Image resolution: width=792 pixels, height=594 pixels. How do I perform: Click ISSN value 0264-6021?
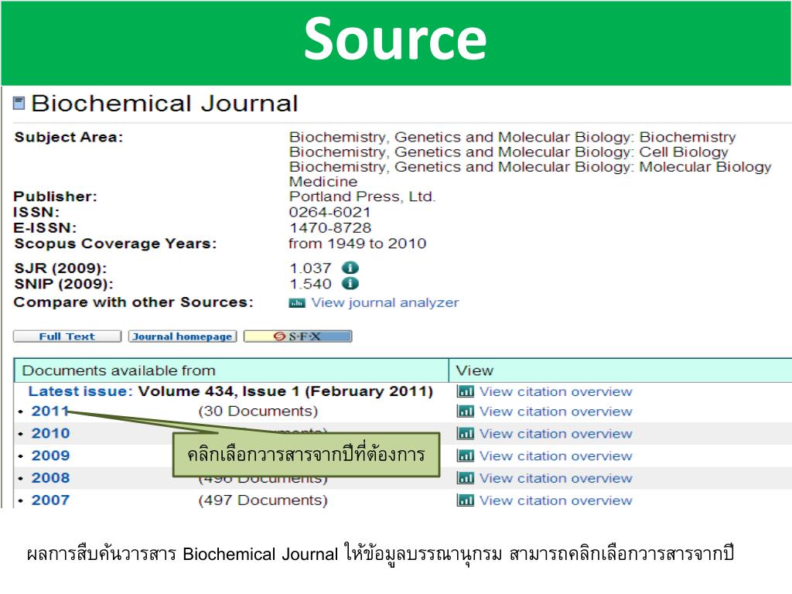click(329, 212)
